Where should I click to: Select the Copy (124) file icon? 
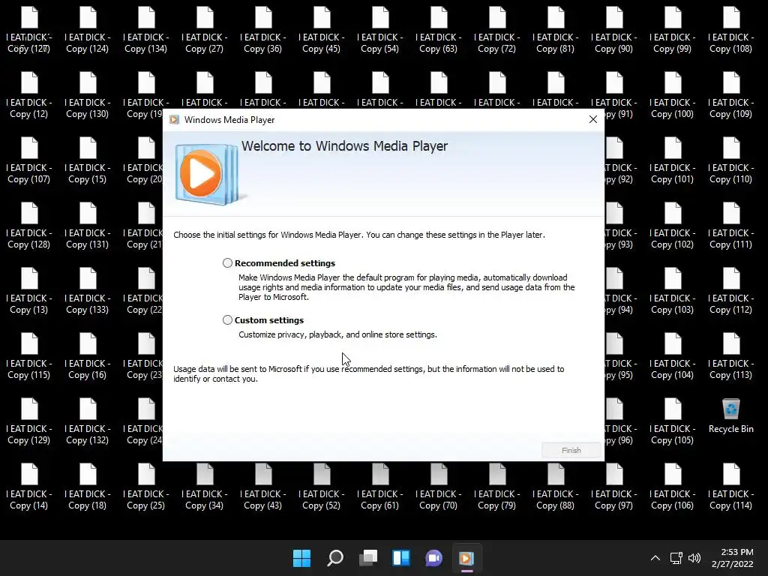[88, 30]
